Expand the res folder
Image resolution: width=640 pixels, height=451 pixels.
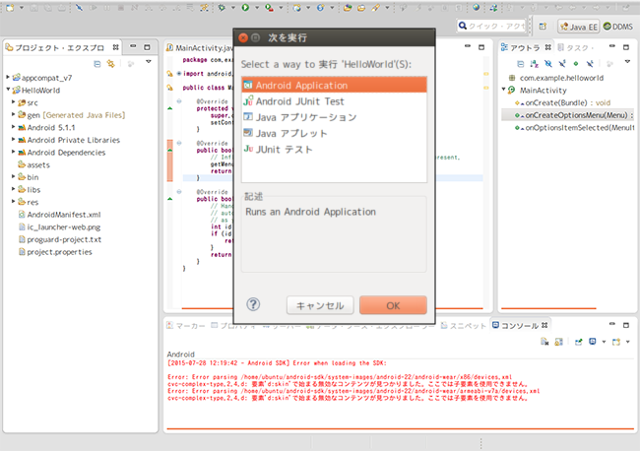[x=14, y=201]
